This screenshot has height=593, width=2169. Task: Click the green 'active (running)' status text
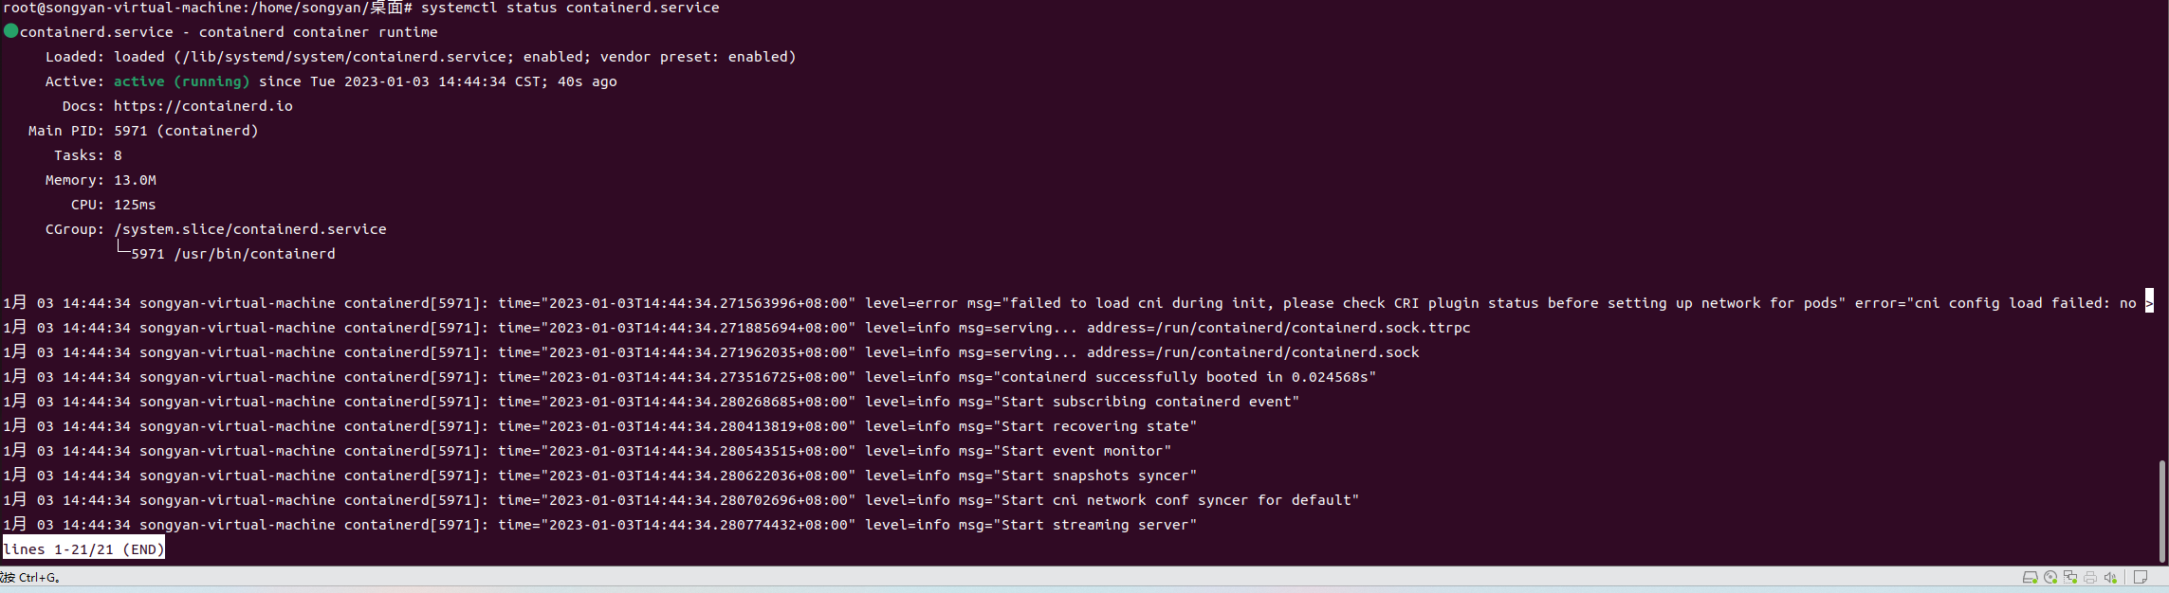tap(182, 81)
